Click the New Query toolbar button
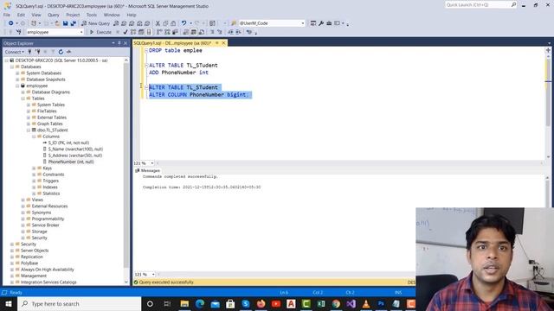The height and width of the screenshot is (311, 554). click(x=96, y=23)
